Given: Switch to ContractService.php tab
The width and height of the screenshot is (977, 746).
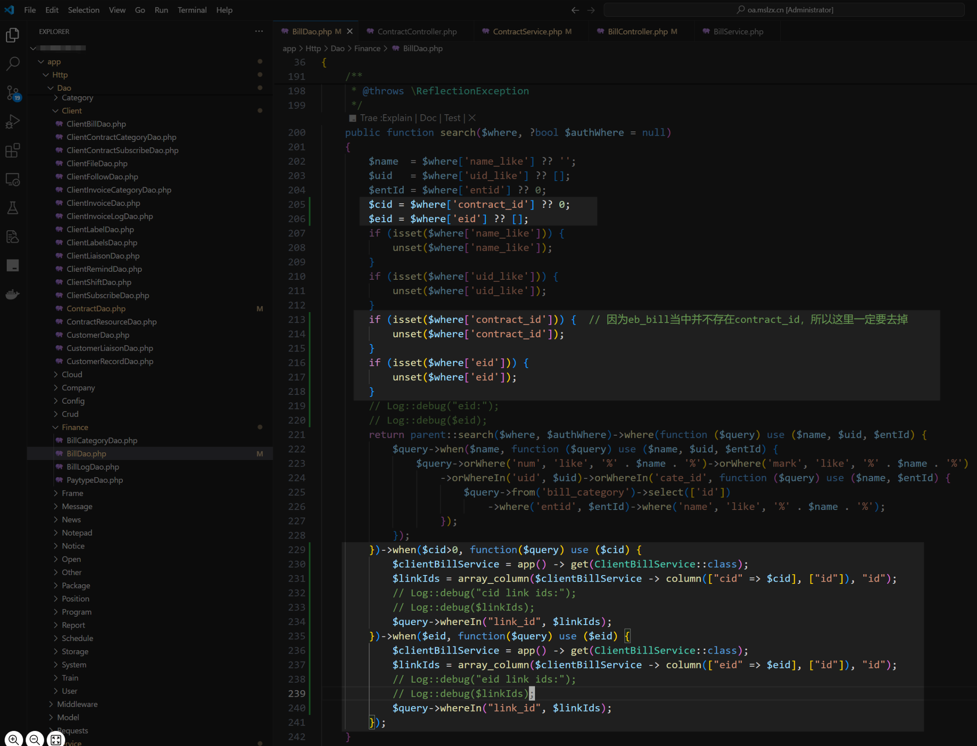Looking at the screenshot, I should (x=531, y=31).
